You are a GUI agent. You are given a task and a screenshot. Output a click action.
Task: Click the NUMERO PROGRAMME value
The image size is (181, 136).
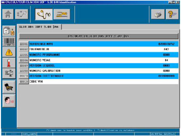(x=166, y=55)
